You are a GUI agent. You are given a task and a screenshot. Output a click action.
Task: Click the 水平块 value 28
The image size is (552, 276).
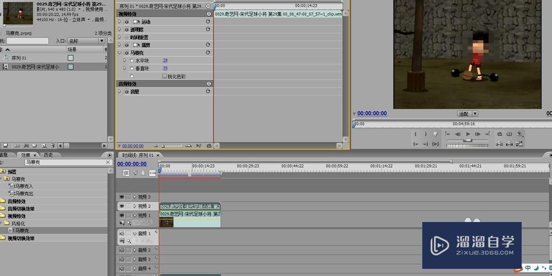[165, 61]
